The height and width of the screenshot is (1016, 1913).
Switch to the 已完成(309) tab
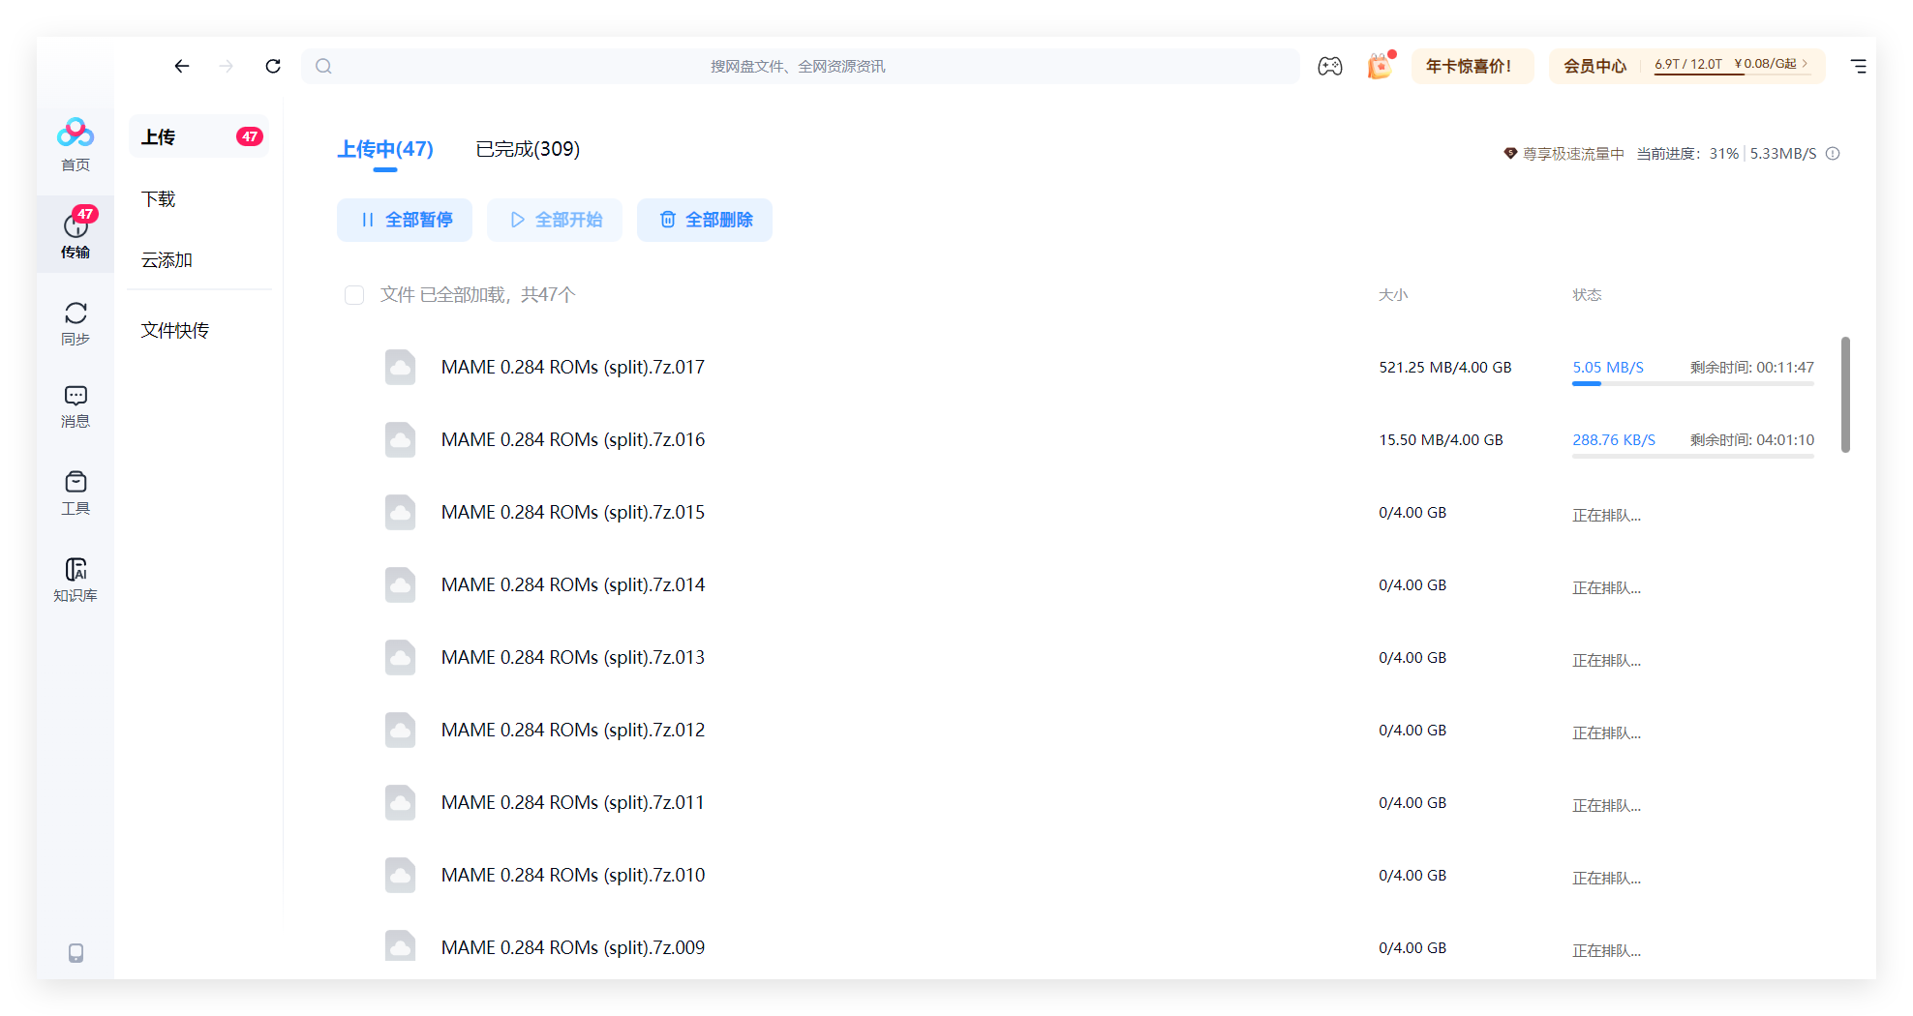pyautogui.click(x=528, y=149)
